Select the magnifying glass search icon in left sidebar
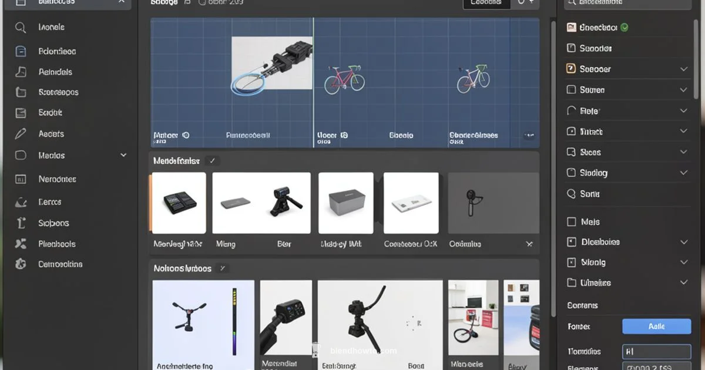Viewport: 705px width, 370px height. click(x=21, y=27)
